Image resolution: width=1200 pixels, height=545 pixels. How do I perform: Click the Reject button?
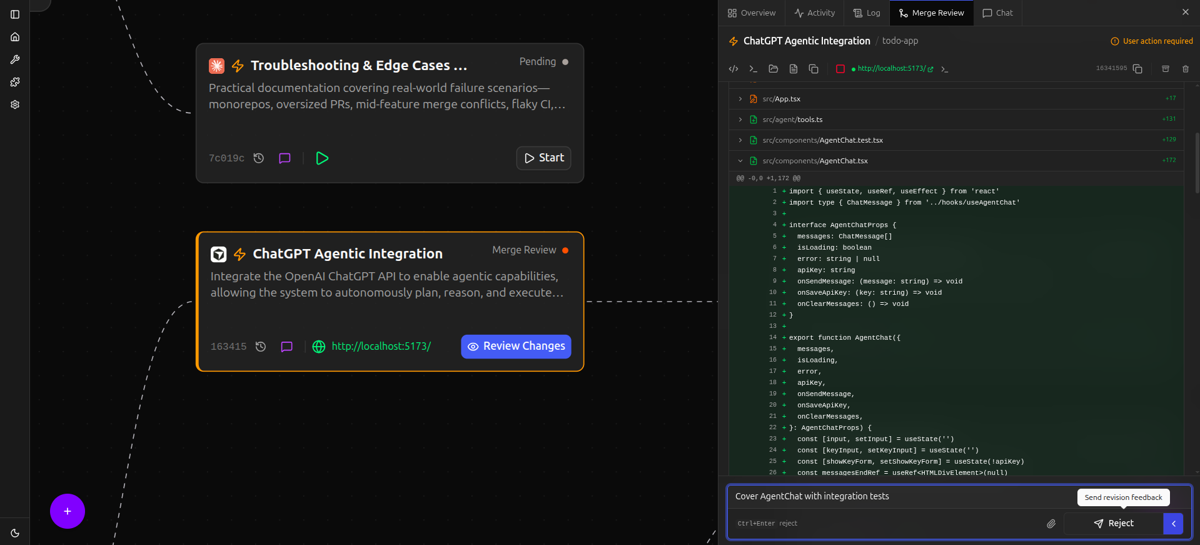(x=1114, y=524)
